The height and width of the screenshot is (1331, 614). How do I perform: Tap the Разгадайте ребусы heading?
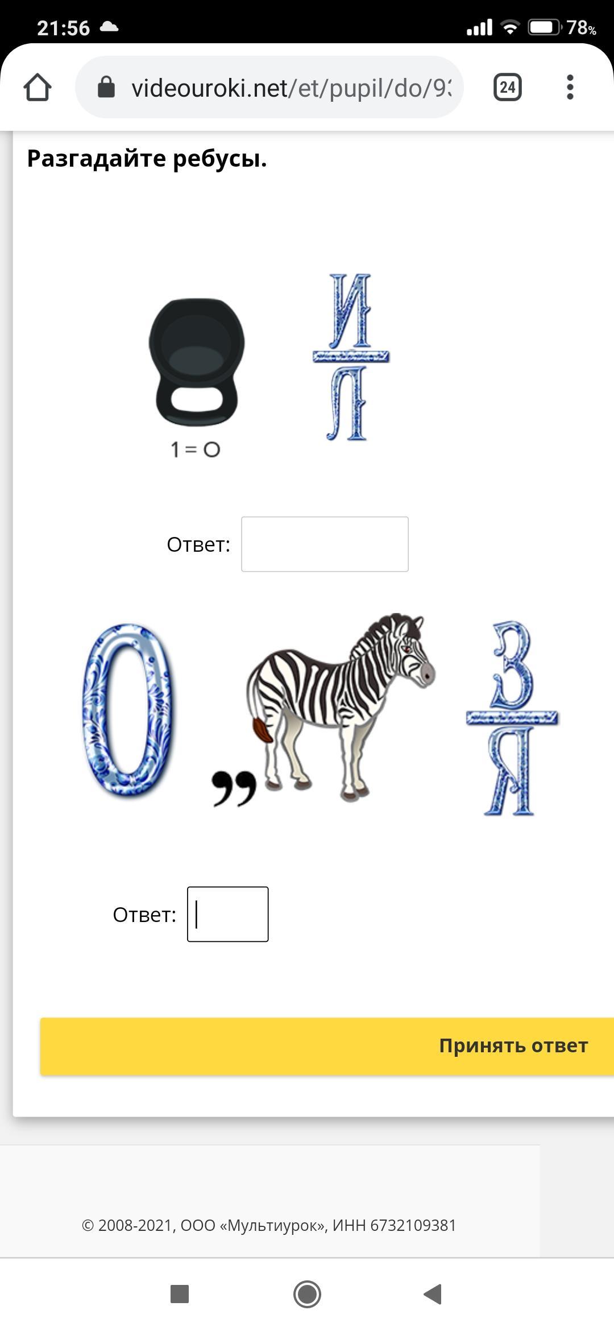click(147, 159)
